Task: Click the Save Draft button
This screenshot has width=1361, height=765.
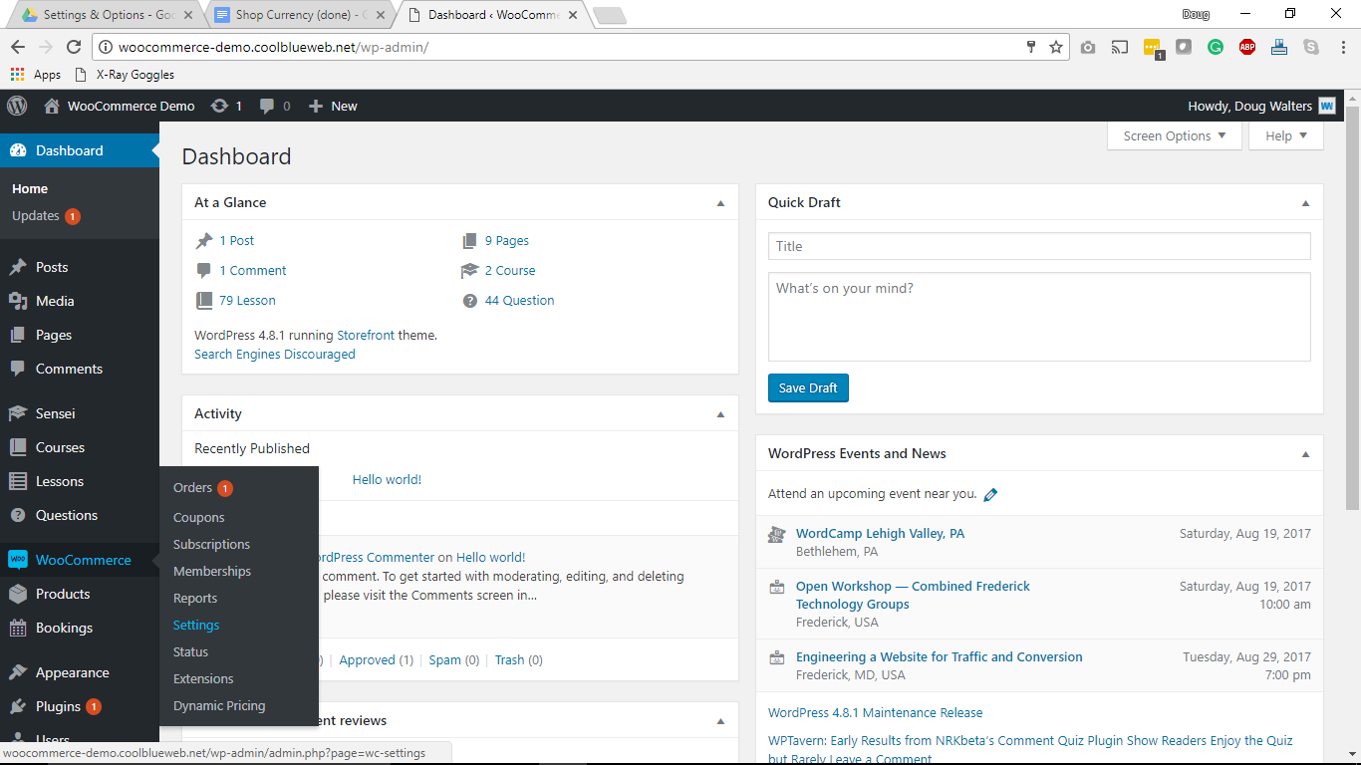Action: (x=808, y=387)
